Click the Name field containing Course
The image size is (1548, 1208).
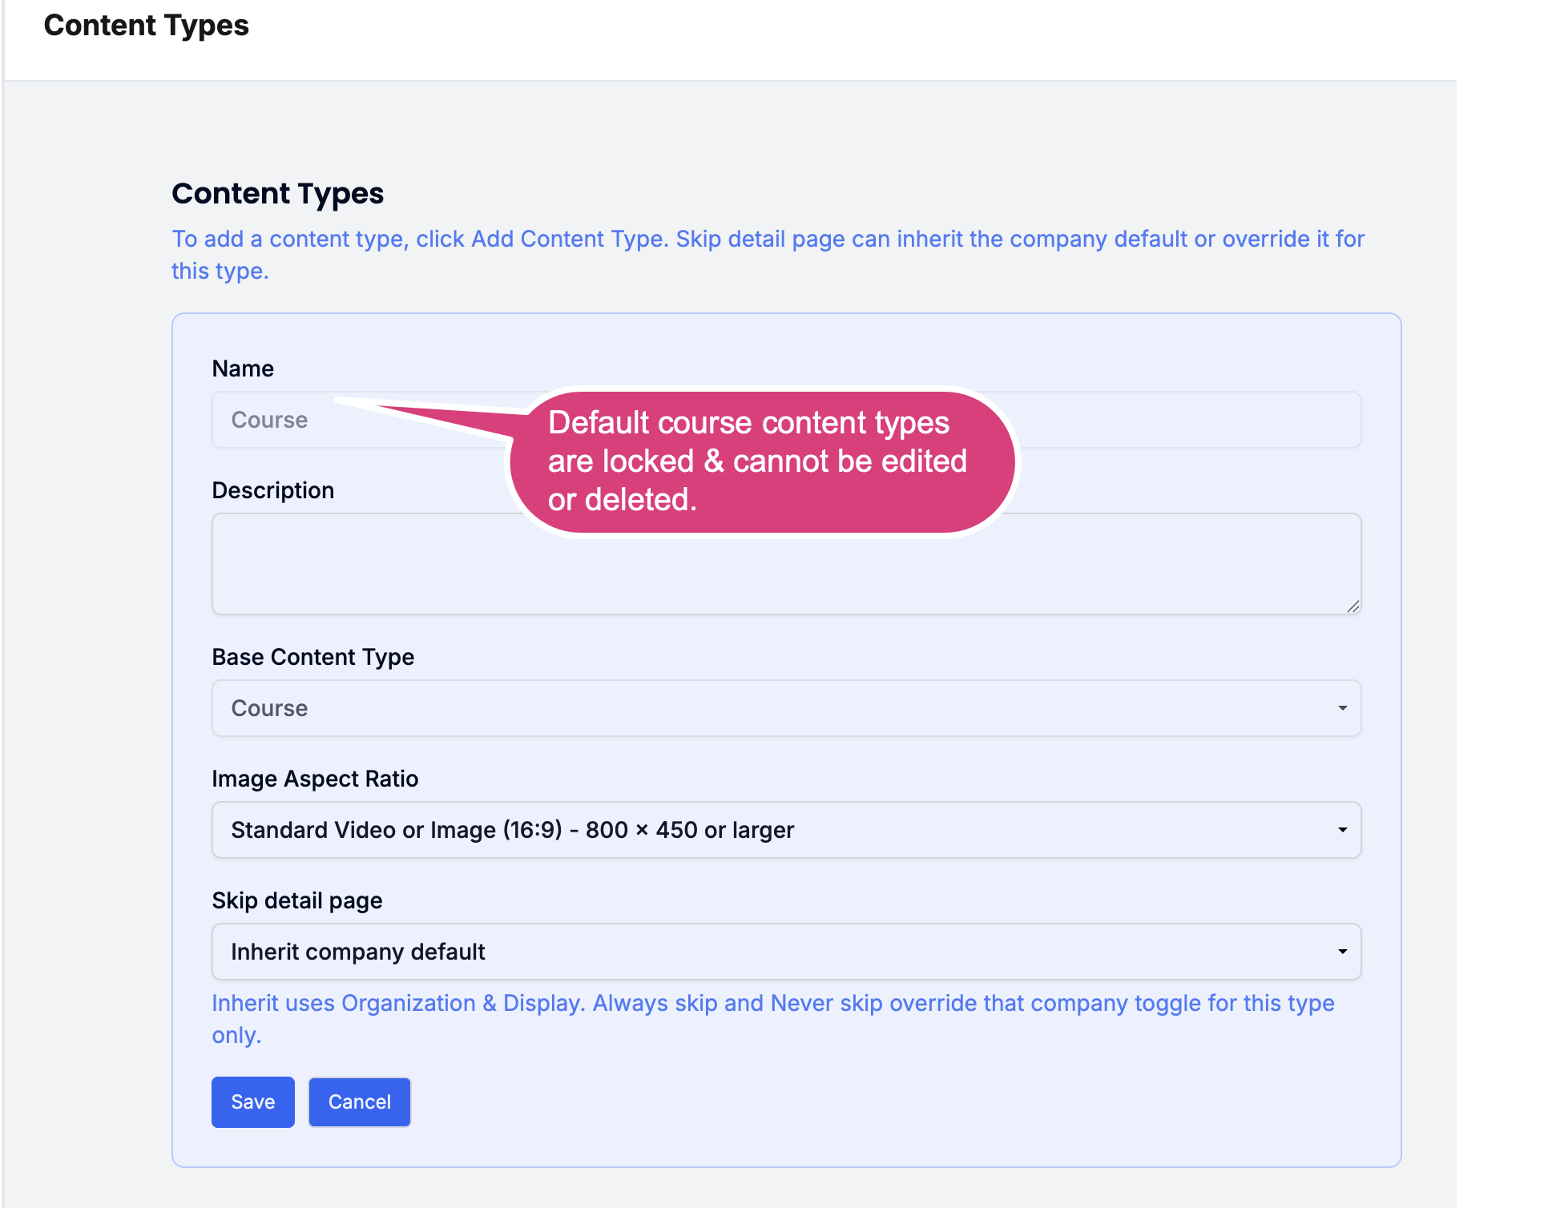coord(786,420)
